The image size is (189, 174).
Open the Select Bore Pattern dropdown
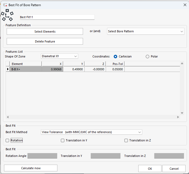145,32
